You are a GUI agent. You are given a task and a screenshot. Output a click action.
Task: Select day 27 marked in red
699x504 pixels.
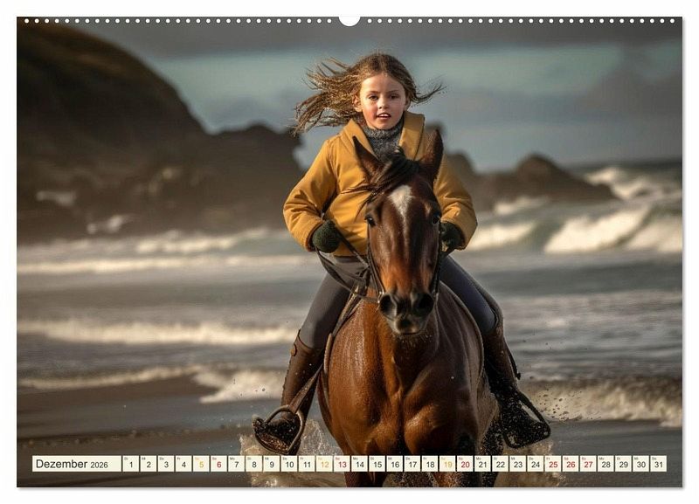point(588,464)
